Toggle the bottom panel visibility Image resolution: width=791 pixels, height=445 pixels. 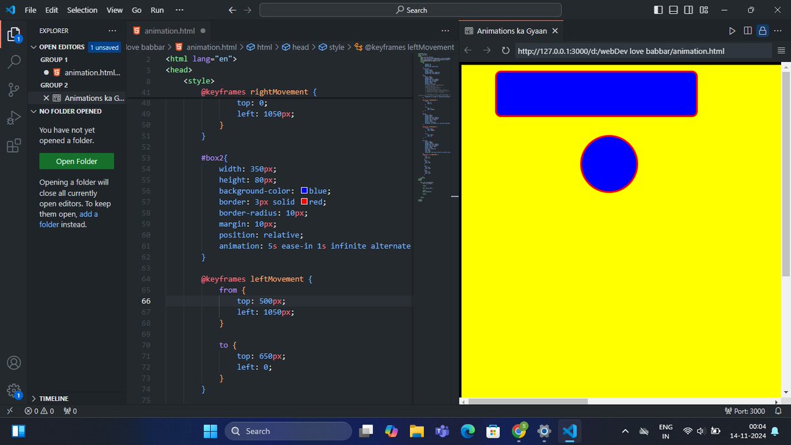click(673, 10)
